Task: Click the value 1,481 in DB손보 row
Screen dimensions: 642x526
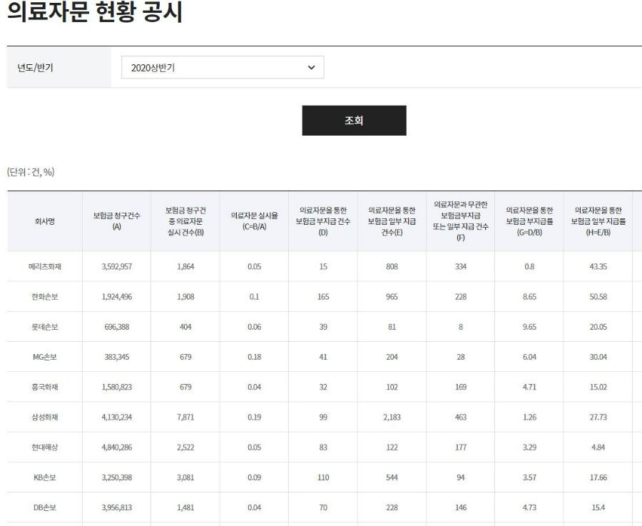Action: coord(185,507)
